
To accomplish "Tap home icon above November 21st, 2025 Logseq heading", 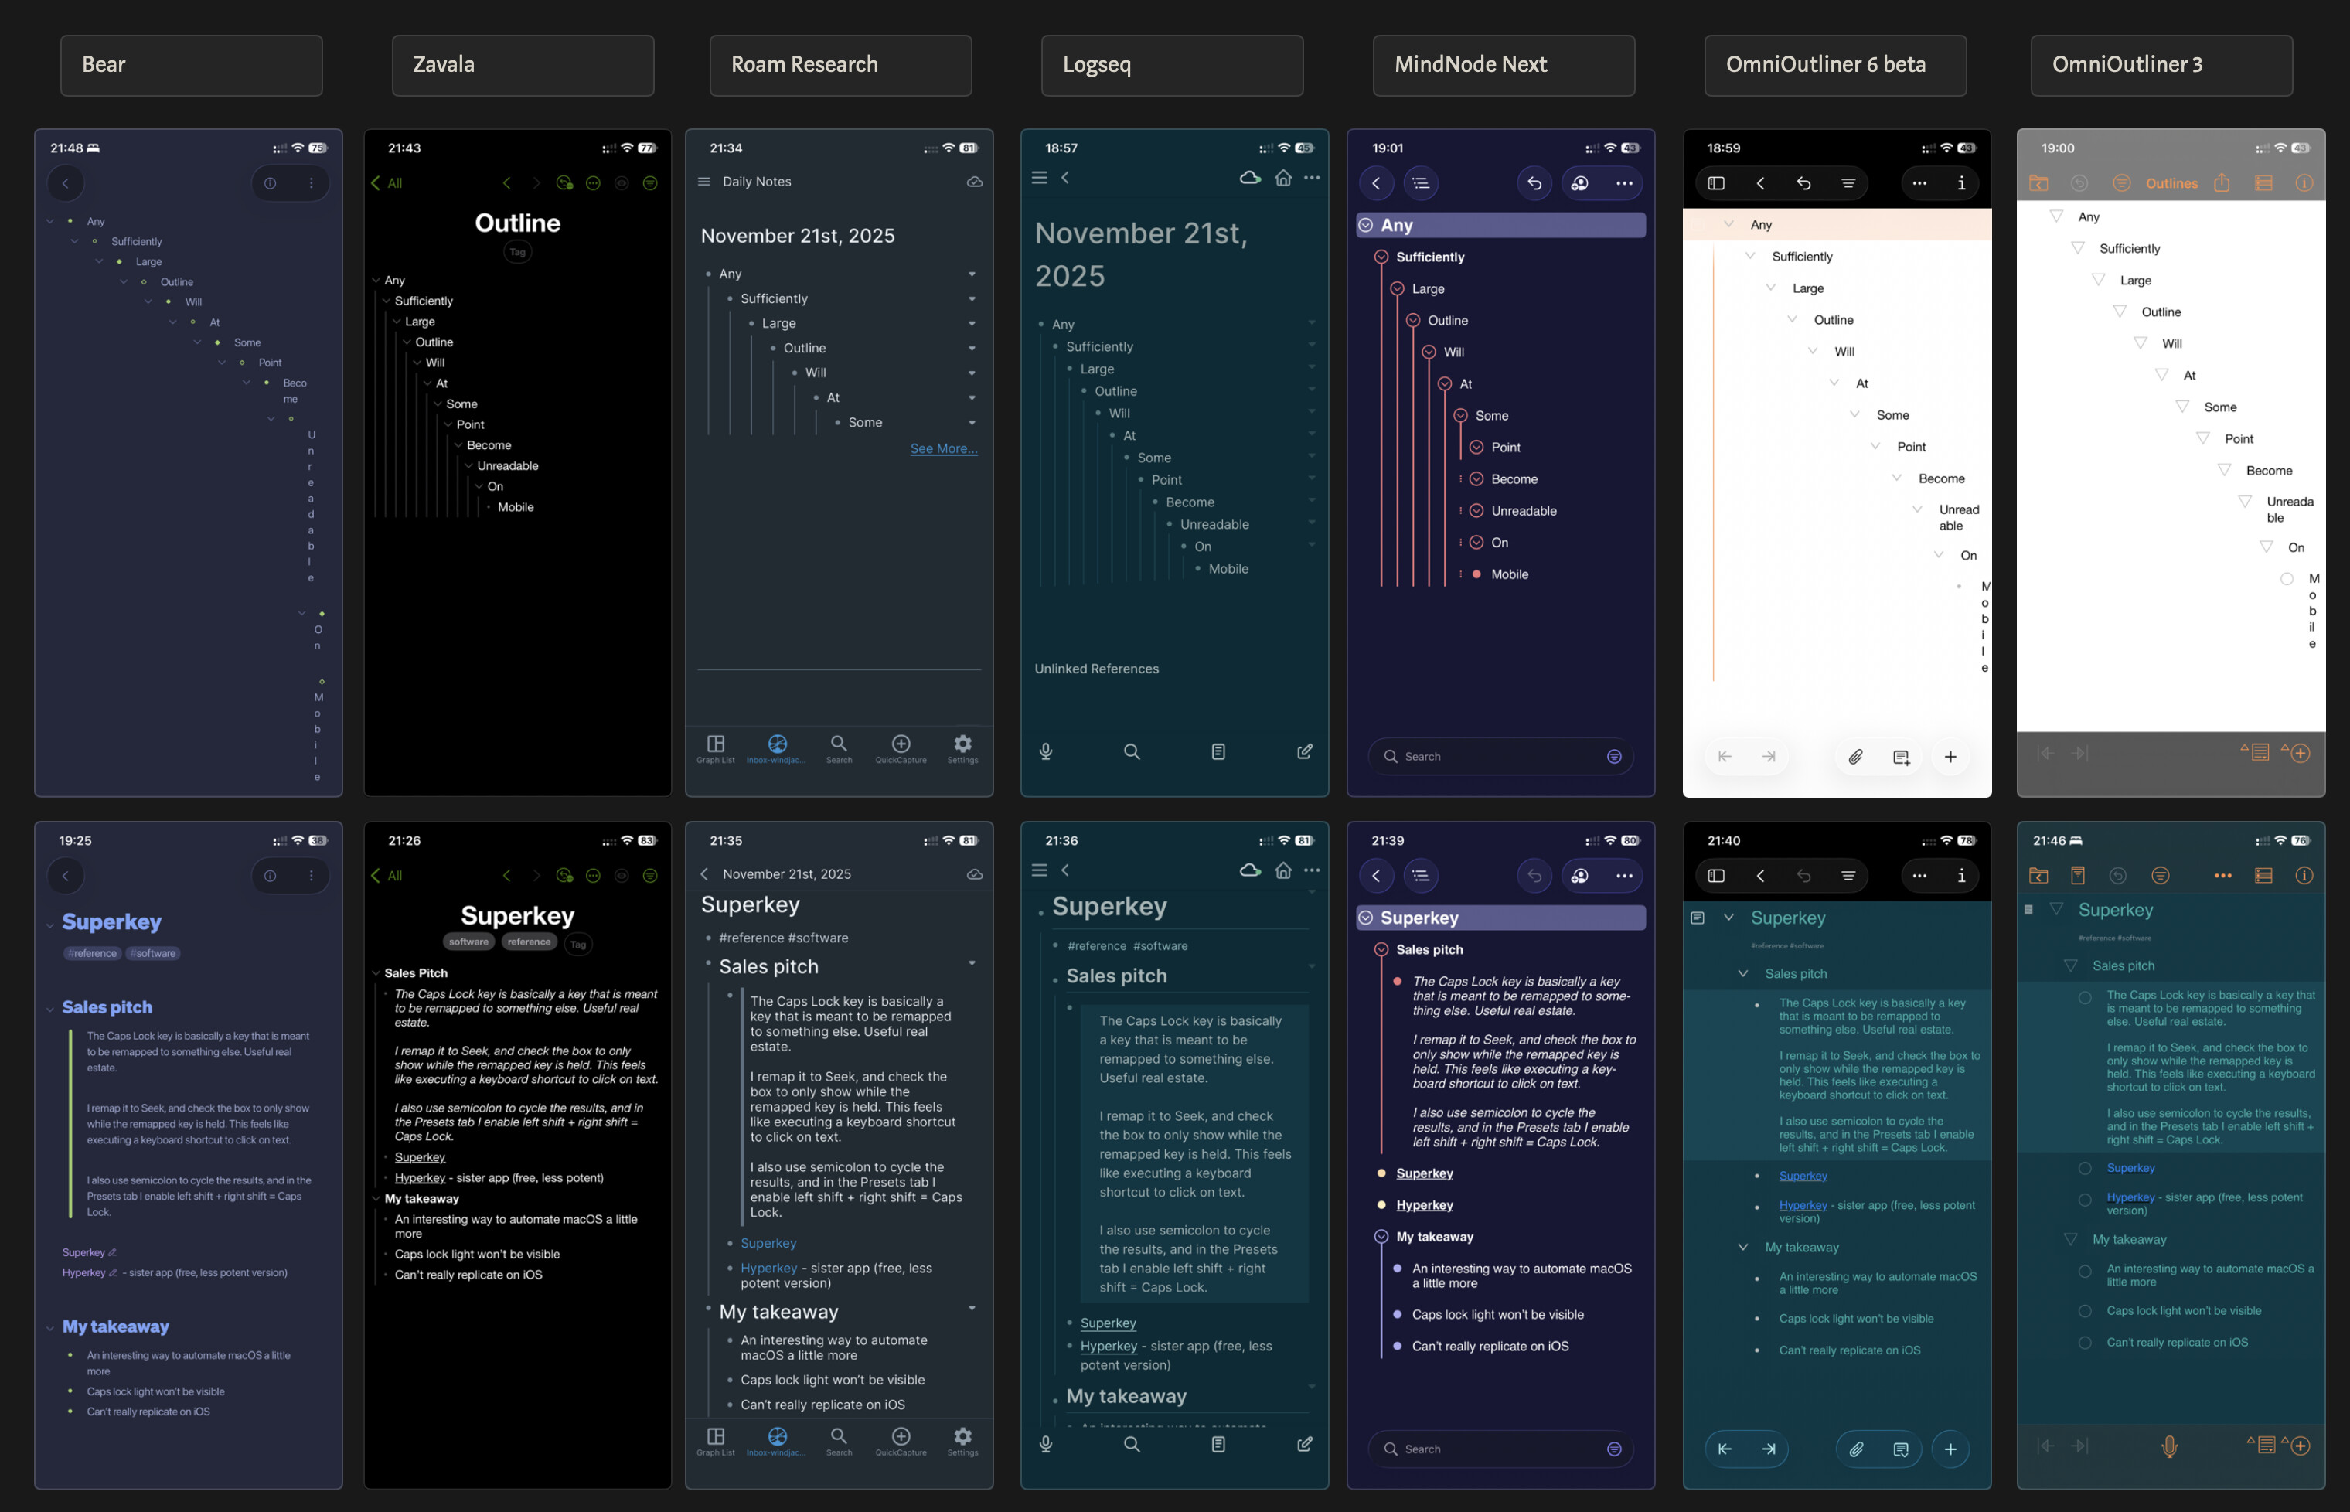I will (x=1283, y=178).
